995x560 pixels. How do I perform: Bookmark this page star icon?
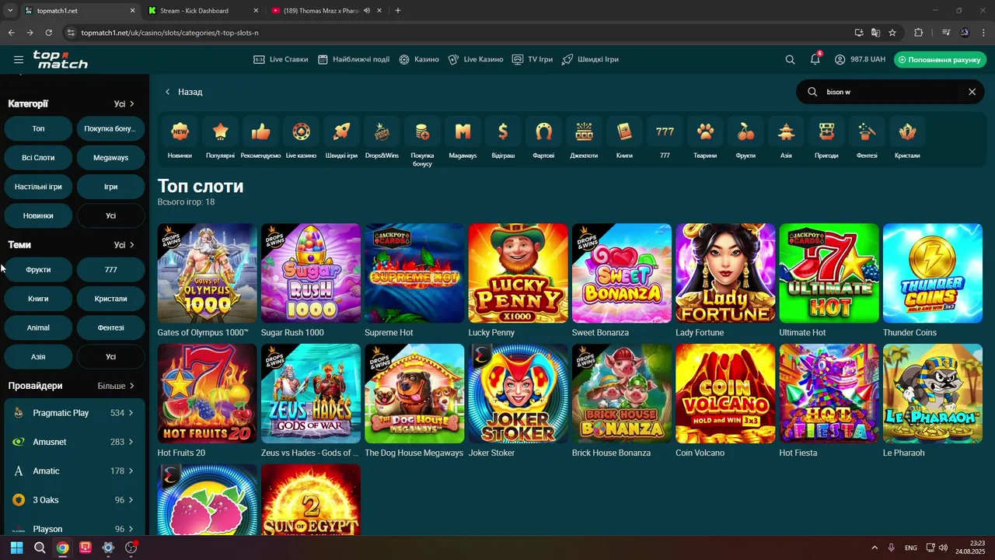point(892,33)
